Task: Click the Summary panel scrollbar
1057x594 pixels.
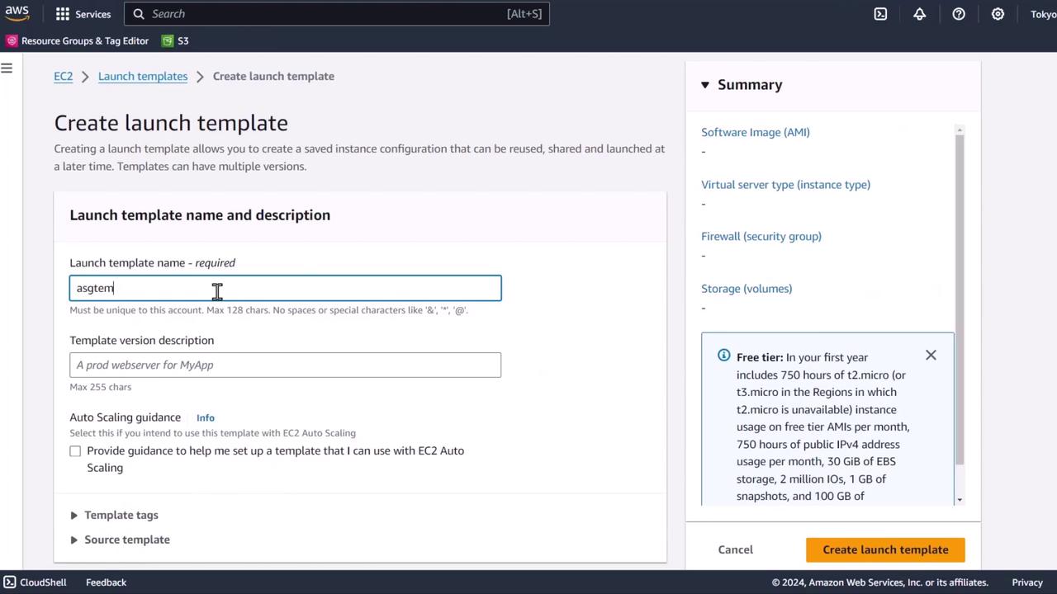Action: (959, 297)
